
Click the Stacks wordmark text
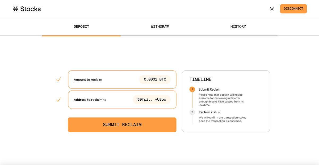(31, 9)
